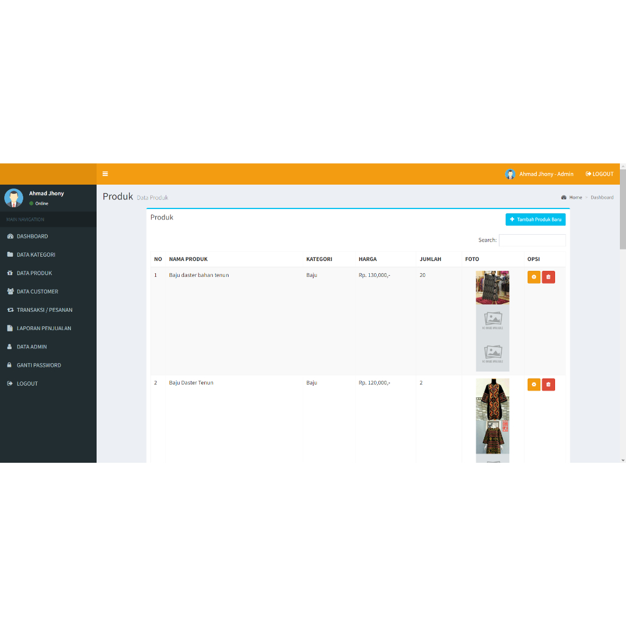The width and height of the screenshot is (626, 626).
Task: Click Tambah Produk Baru button
Action: 535,219
